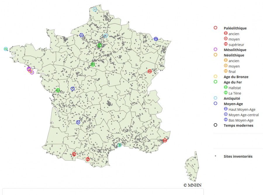The image size is (263, 195).
Task: Click the red Paléolithique legend circle
Action: tap(215, 28)
